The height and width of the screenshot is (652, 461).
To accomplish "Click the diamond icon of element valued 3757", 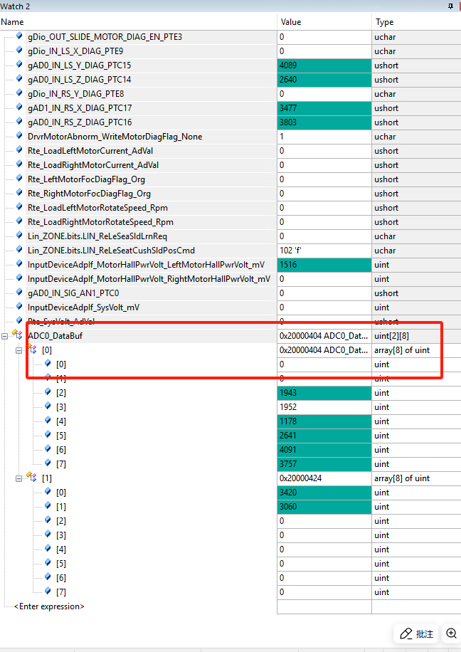I will click(x=48, y=463).
